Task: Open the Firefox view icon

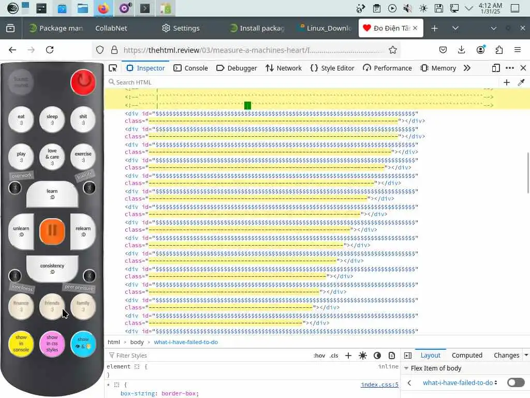Action: pos(10,29)
